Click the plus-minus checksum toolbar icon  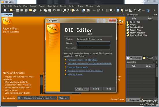(135, 10)
